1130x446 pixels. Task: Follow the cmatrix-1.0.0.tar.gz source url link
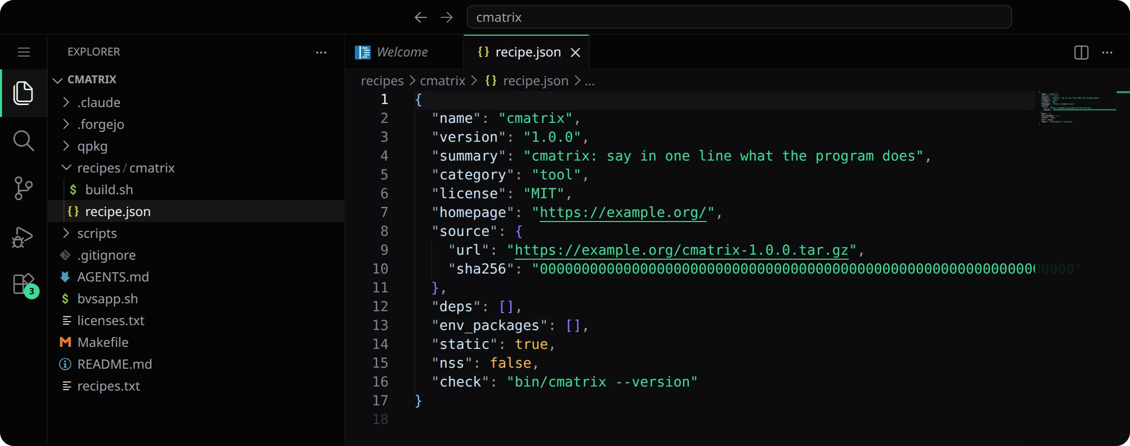tap(681, 250)
